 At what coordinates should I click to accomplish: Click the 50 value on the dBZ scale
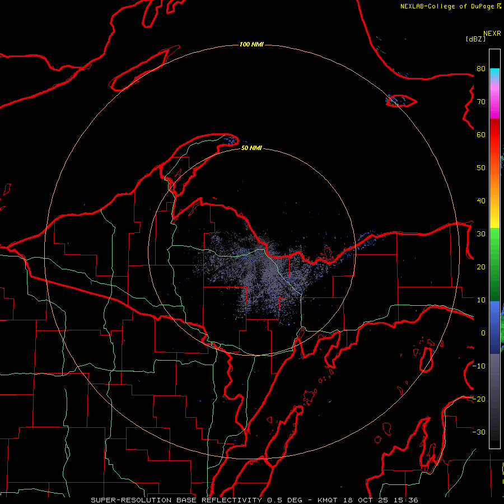point(481,168)
